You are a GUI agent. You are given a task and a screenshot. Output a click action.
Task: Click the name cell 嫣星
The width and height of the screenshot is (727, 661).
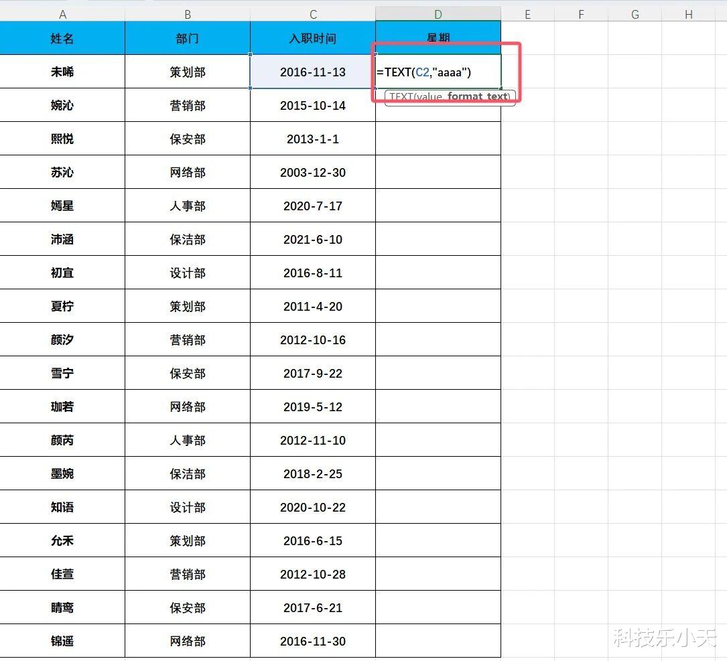(x=62, y=206)
